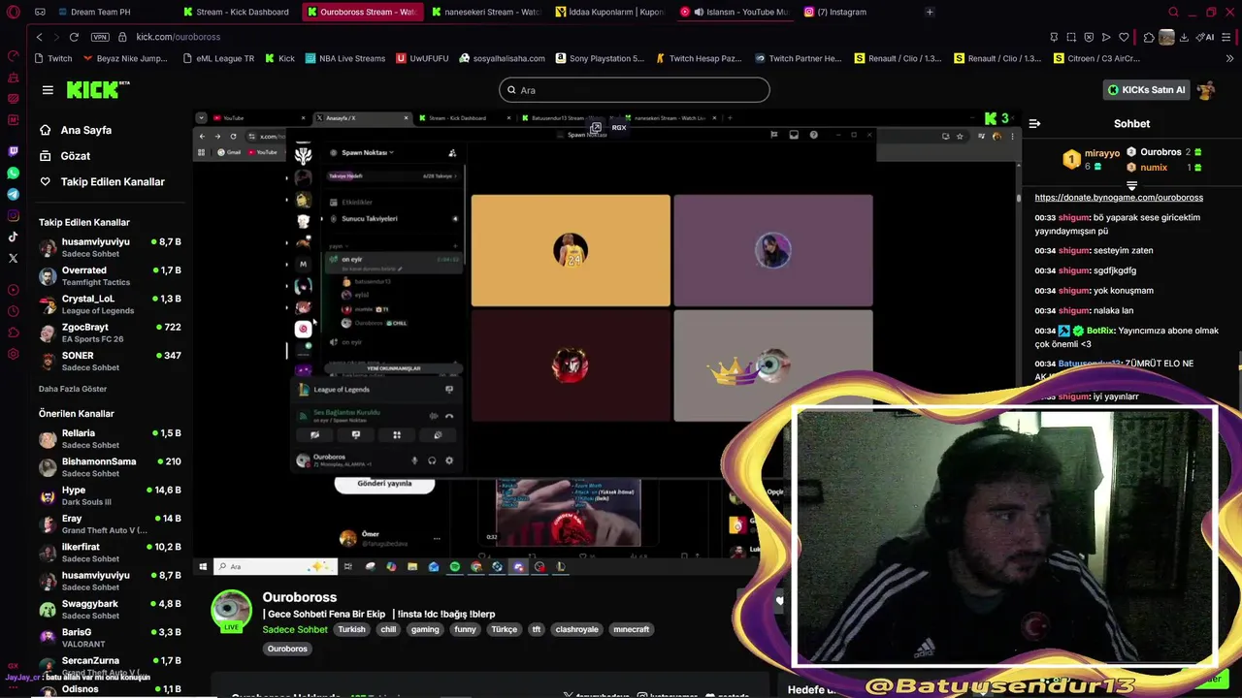Viewport: 1242px width, 698px height.
Task: Open the SONER channel
Action: pos(111,362)
